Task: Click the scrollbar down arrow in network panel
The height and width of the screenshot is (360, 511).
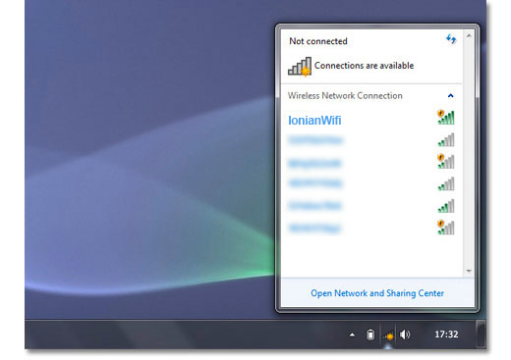Action: pos(469,271)
